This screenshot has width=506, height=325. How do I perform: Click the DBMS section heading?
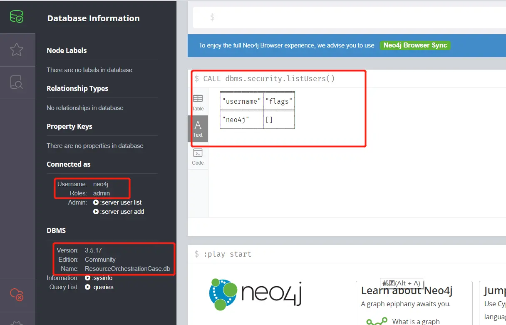pos(56,230)
